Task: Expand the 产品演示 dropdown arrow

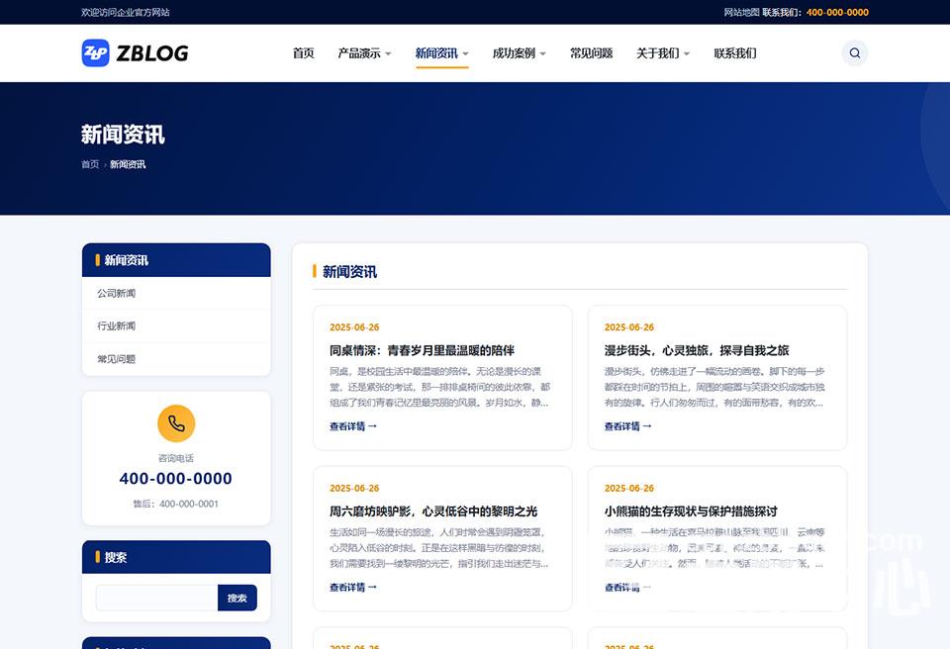Action: (x=388, y=54)
